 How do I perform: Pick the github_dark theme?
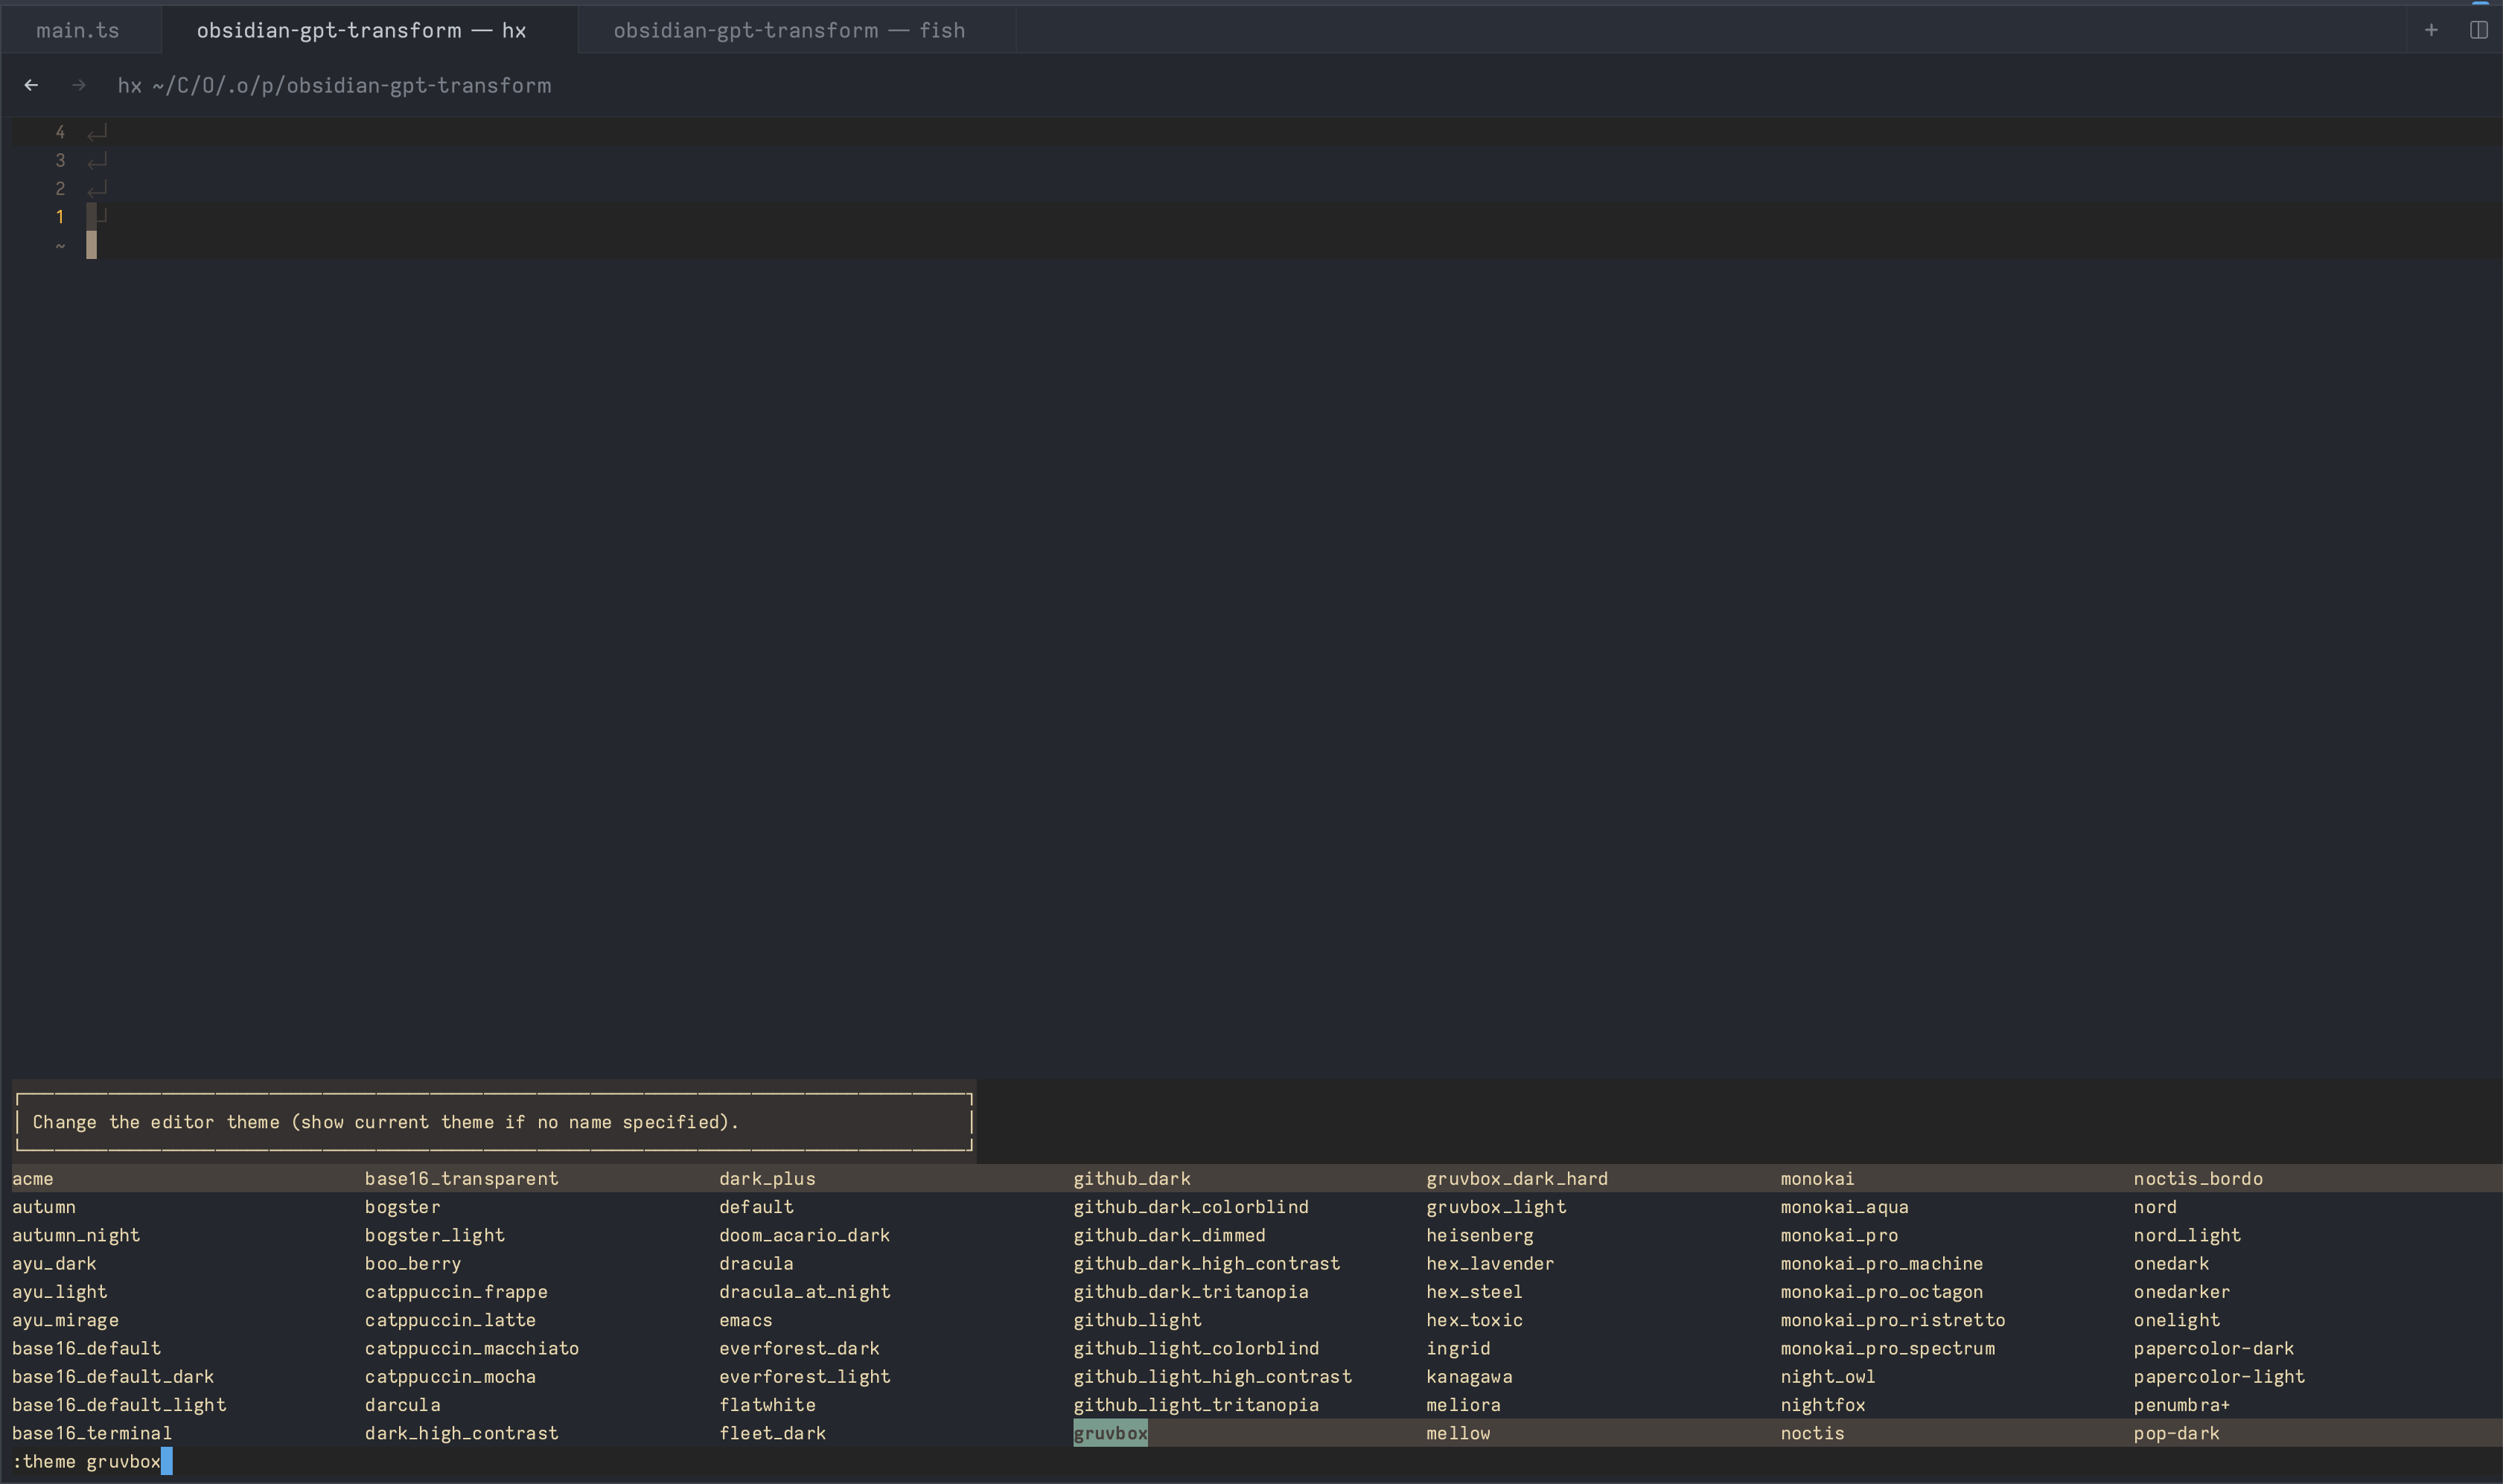point(1130,1178)
